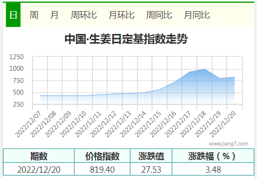Click the 2022/12/08 x-axis label

43,124
